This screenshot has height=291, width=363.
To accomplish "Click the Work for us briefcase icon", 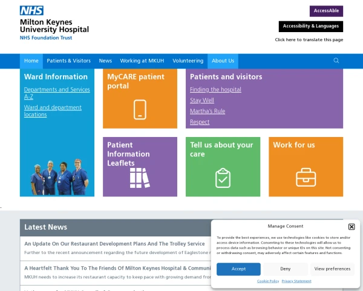I will pos(306,177).
